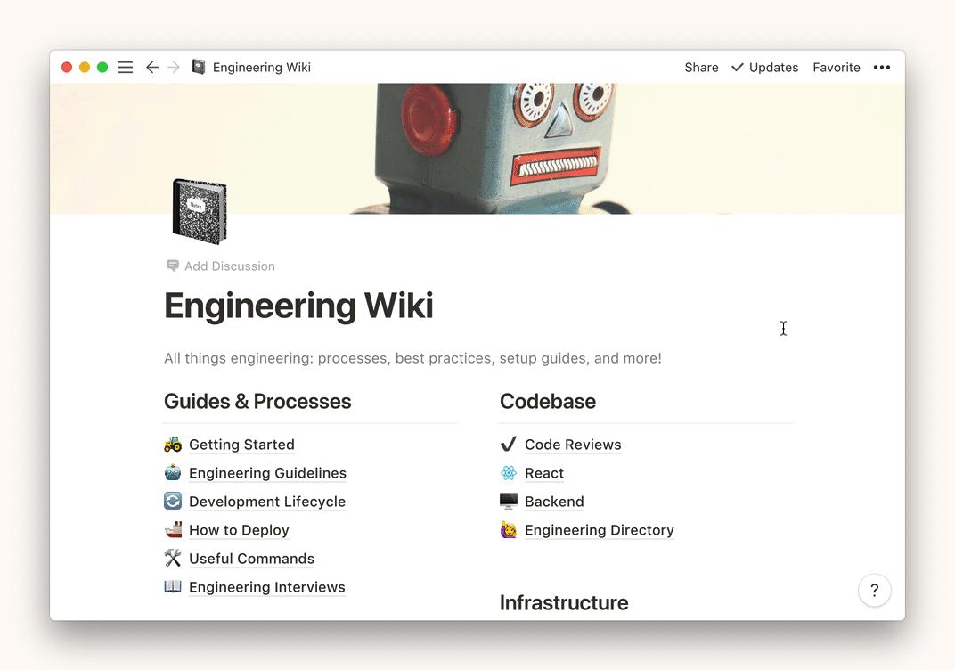Select the tractor icon beside Getting Started
The height and width of the screenshot is (670, 955).
(x=173, y=444)
